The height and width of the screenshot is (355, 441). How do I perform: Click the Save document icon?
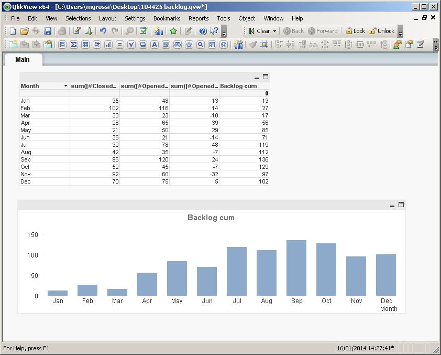(x=48, y=31)
